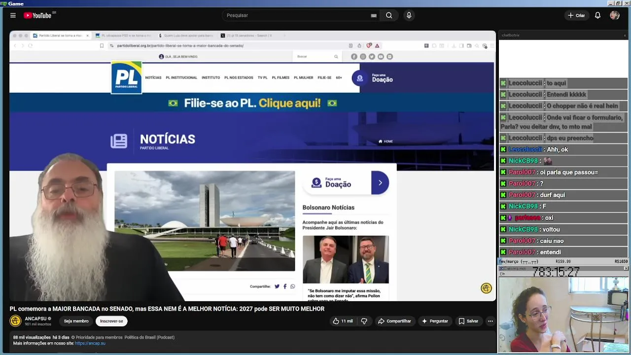Click the Perguntar ask button
The image size is (631, 355).
coord(435,321)
